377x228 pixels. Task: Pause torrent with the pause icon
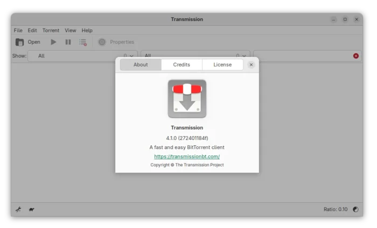tap(68, 42)
